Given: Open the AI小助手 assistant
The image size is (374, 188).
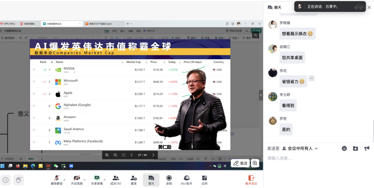Looking at the screenshot, I should point(186,180).
